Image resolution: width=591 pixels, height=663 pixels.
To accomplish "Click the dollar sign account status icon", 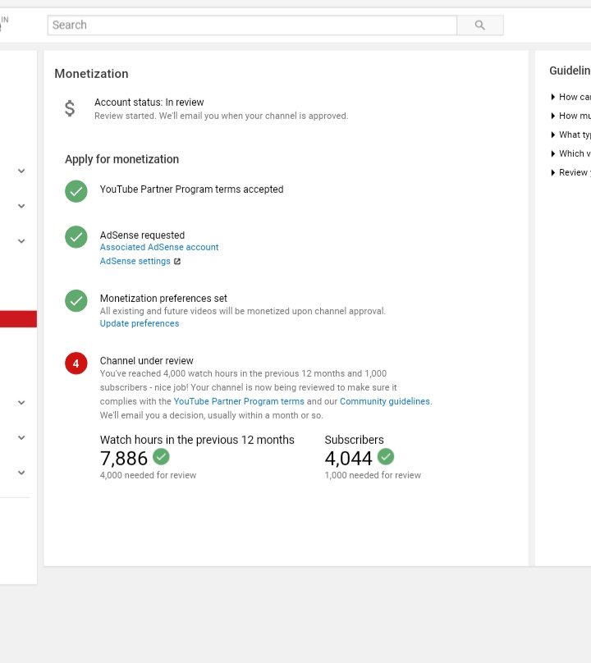I will 70,108.
